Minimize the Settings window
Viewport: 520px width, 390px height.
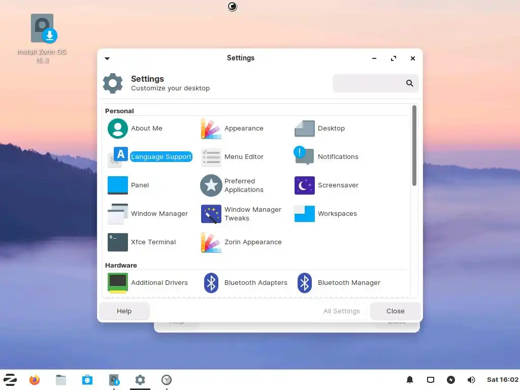tap(374, 58)
